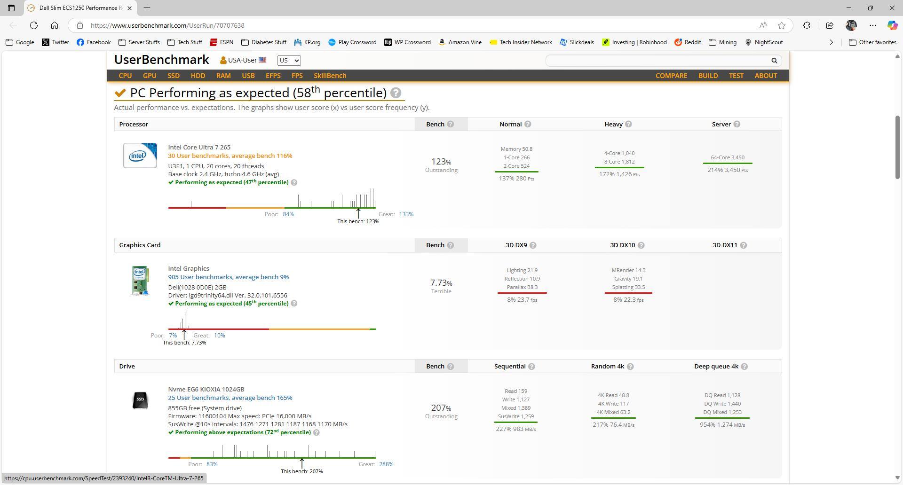Image resolution: width=903 pixels, height=485 pixels.
Task: Refresh the page in the browser
Action: point(34,25)
